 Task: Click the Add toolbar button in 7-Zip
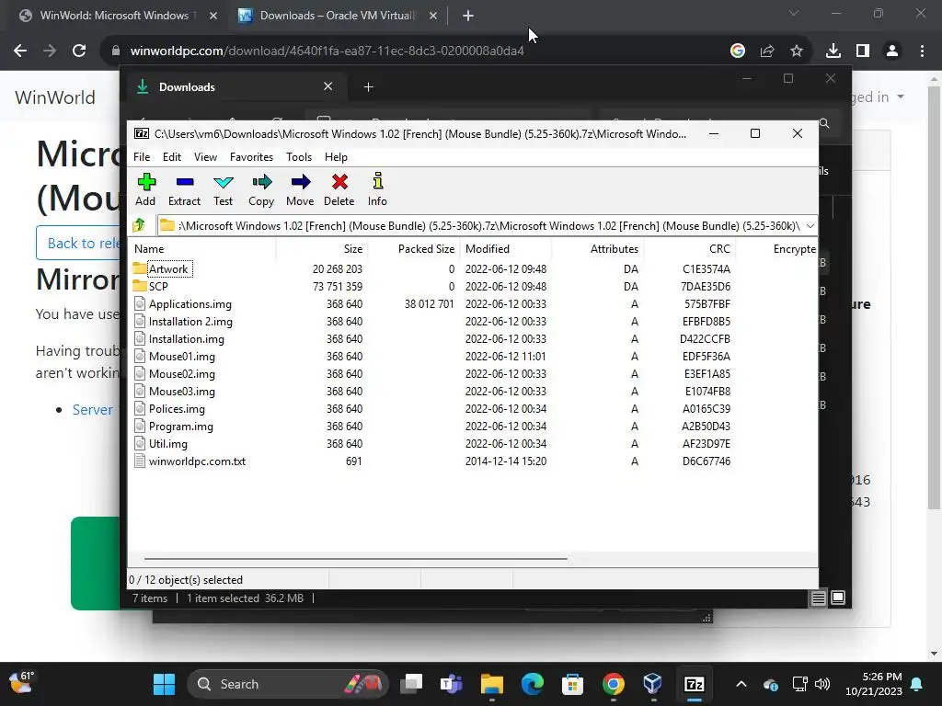tap(145, 189)
